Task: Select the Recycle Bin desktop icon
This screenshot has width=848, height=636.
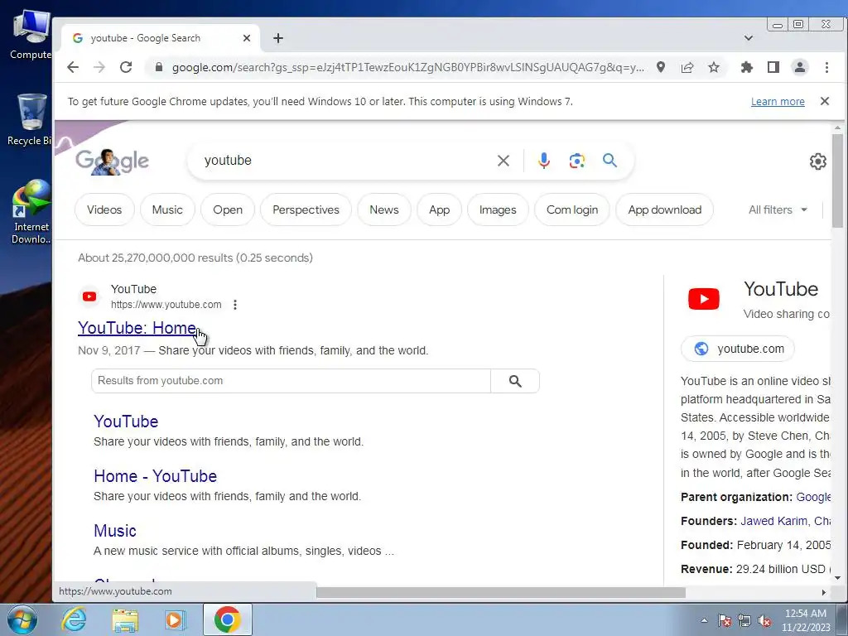Action: pyautogui.click(x=31, y=120)
